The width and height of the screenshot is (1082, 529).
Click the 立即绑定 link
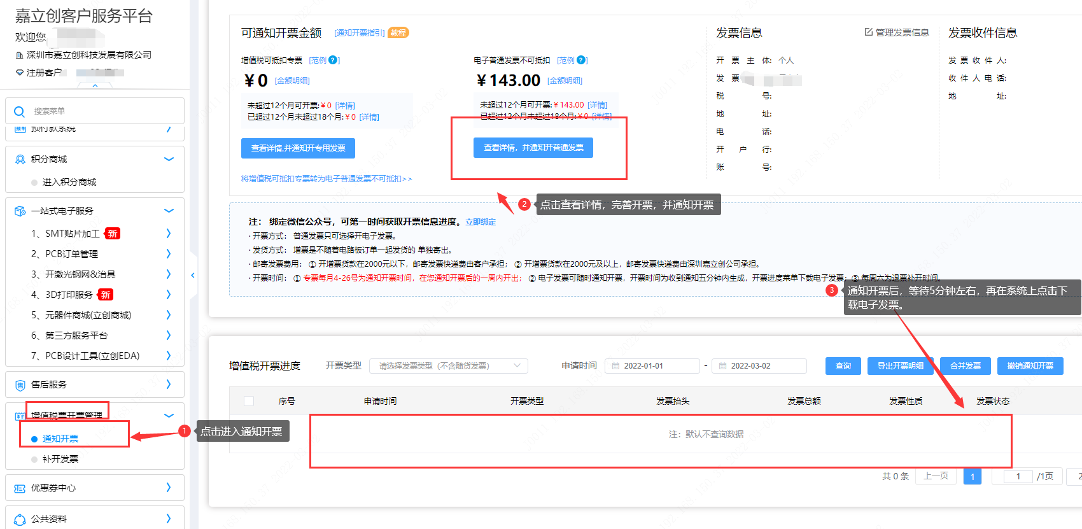(481, 222)
